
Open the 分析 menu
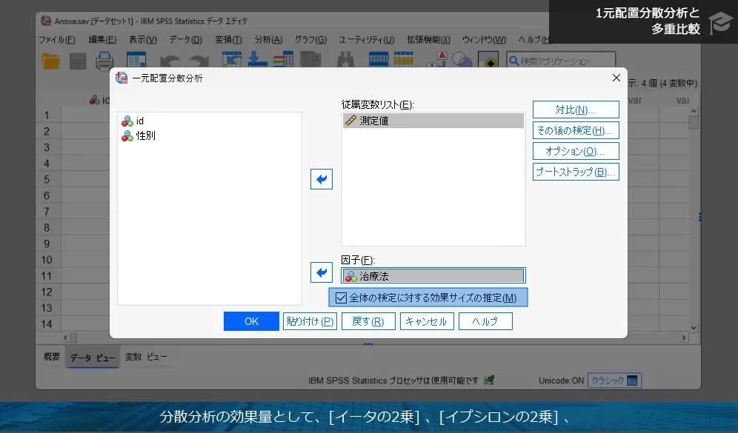tap(267, 39)
